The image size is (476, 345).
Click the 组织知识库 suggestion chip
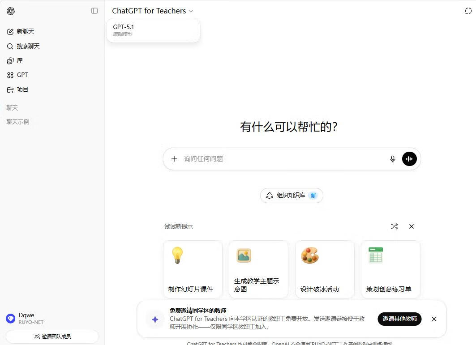292,196
